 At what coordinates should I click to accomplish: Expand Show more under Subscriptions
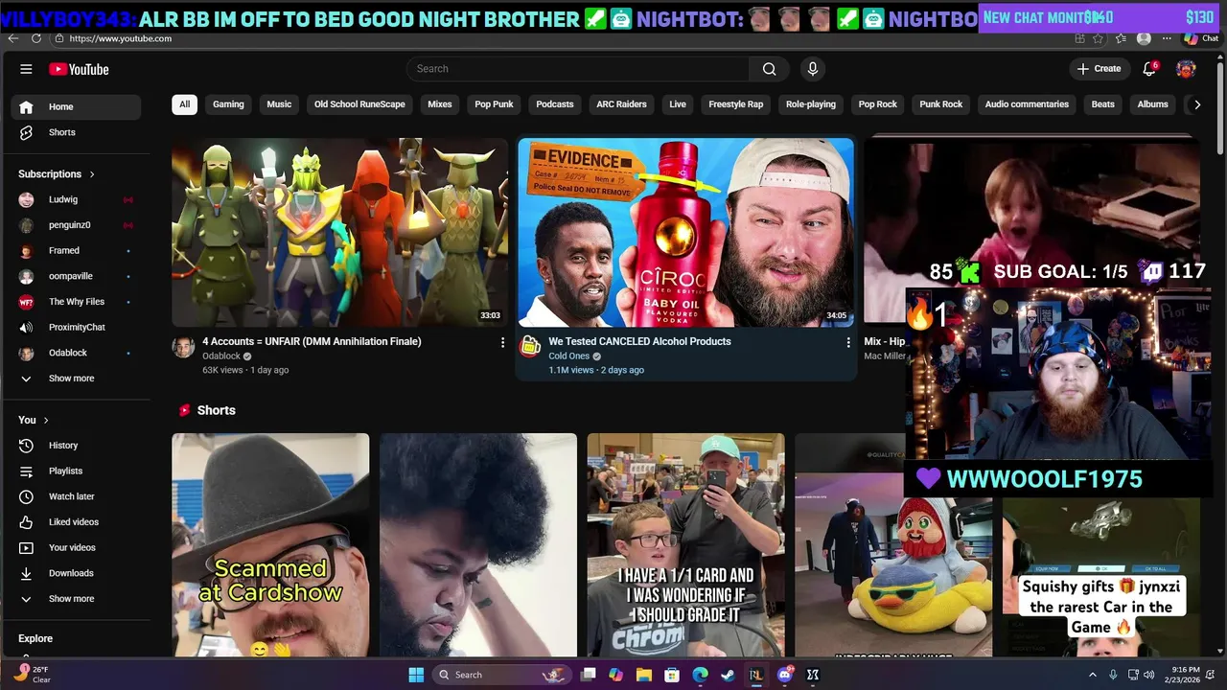pos(77,379)
